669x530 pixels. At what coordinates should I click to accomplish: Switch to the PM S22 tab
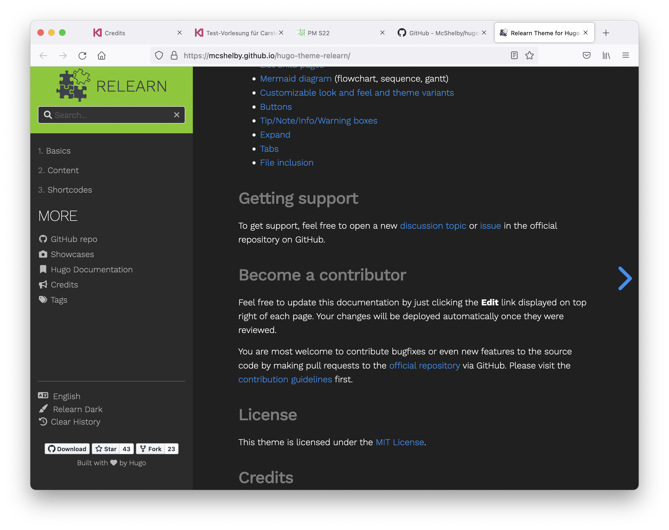(x=319, y=33)
